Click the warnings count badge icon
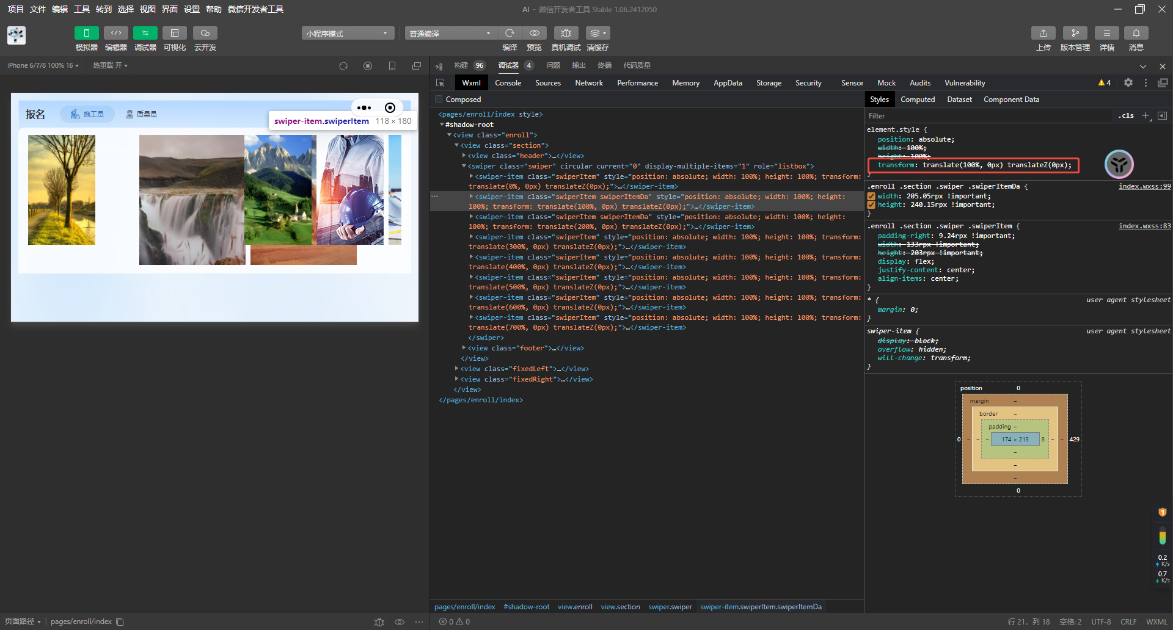Image resolution: width=1173 pixels, height=630 pixels. tap(1105, 83)
